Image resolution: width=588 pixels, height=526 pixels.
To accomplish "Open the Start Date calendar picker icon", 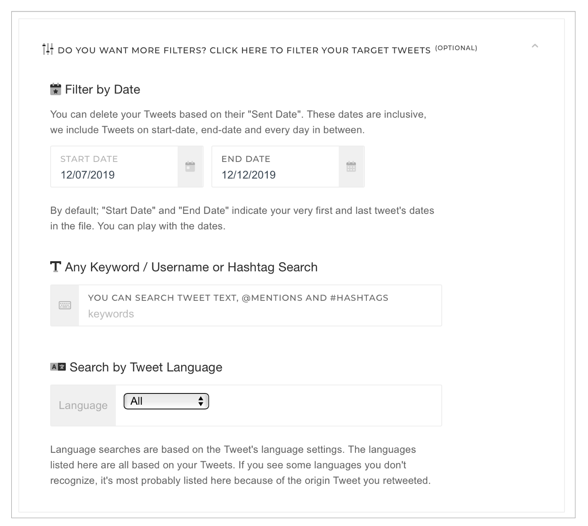I will click(190, 167).
